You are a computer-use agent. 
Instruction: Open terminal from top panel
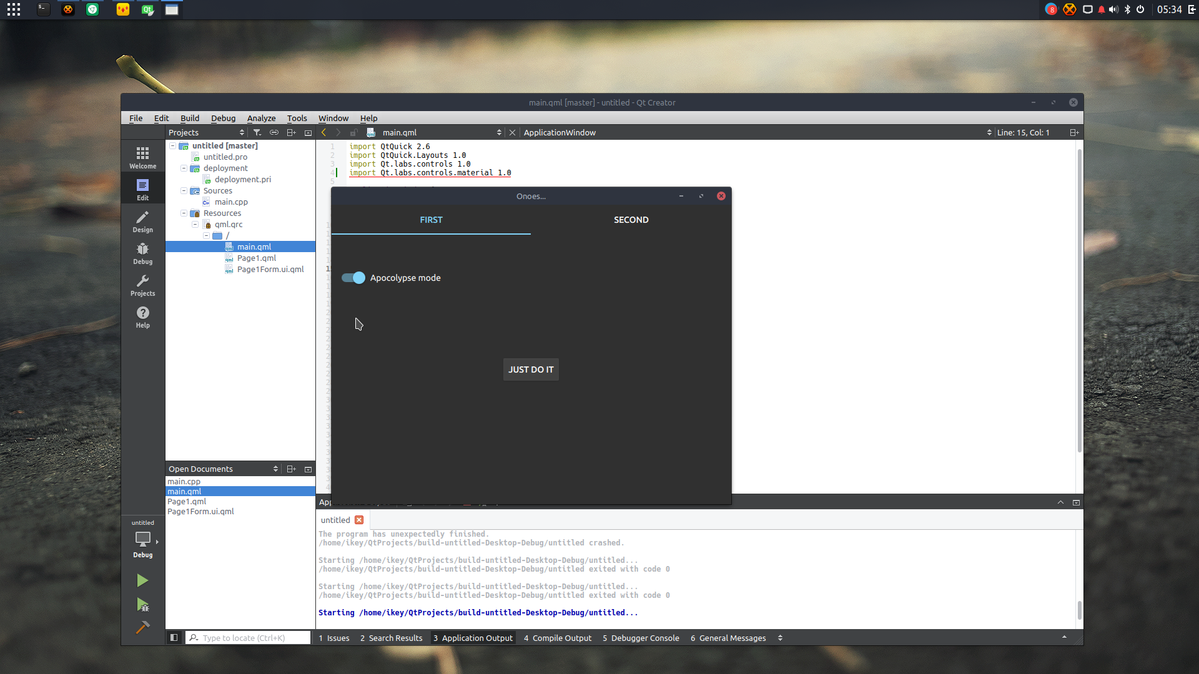[x=43, y=9]
